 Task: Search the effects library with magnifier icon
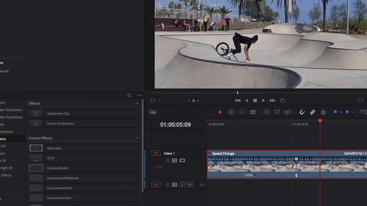(129, 95)
